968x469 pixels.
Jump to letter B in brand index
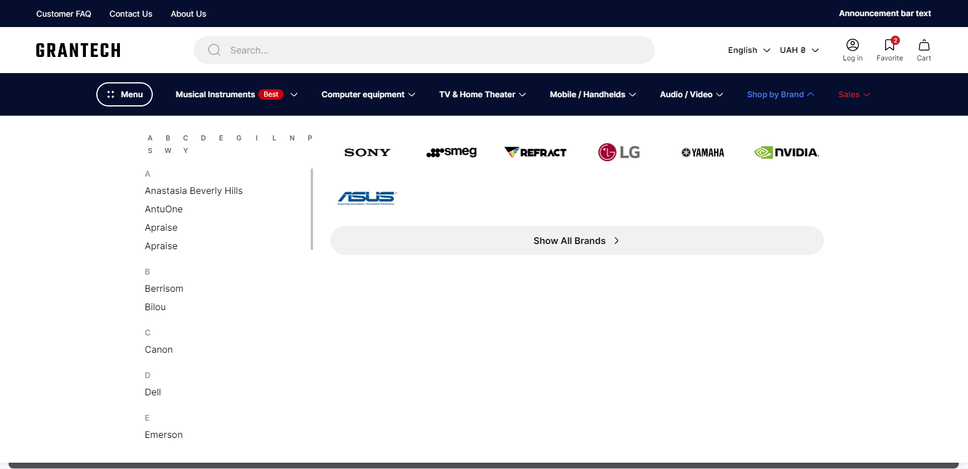pyautogui.click(x=168, y=138)
